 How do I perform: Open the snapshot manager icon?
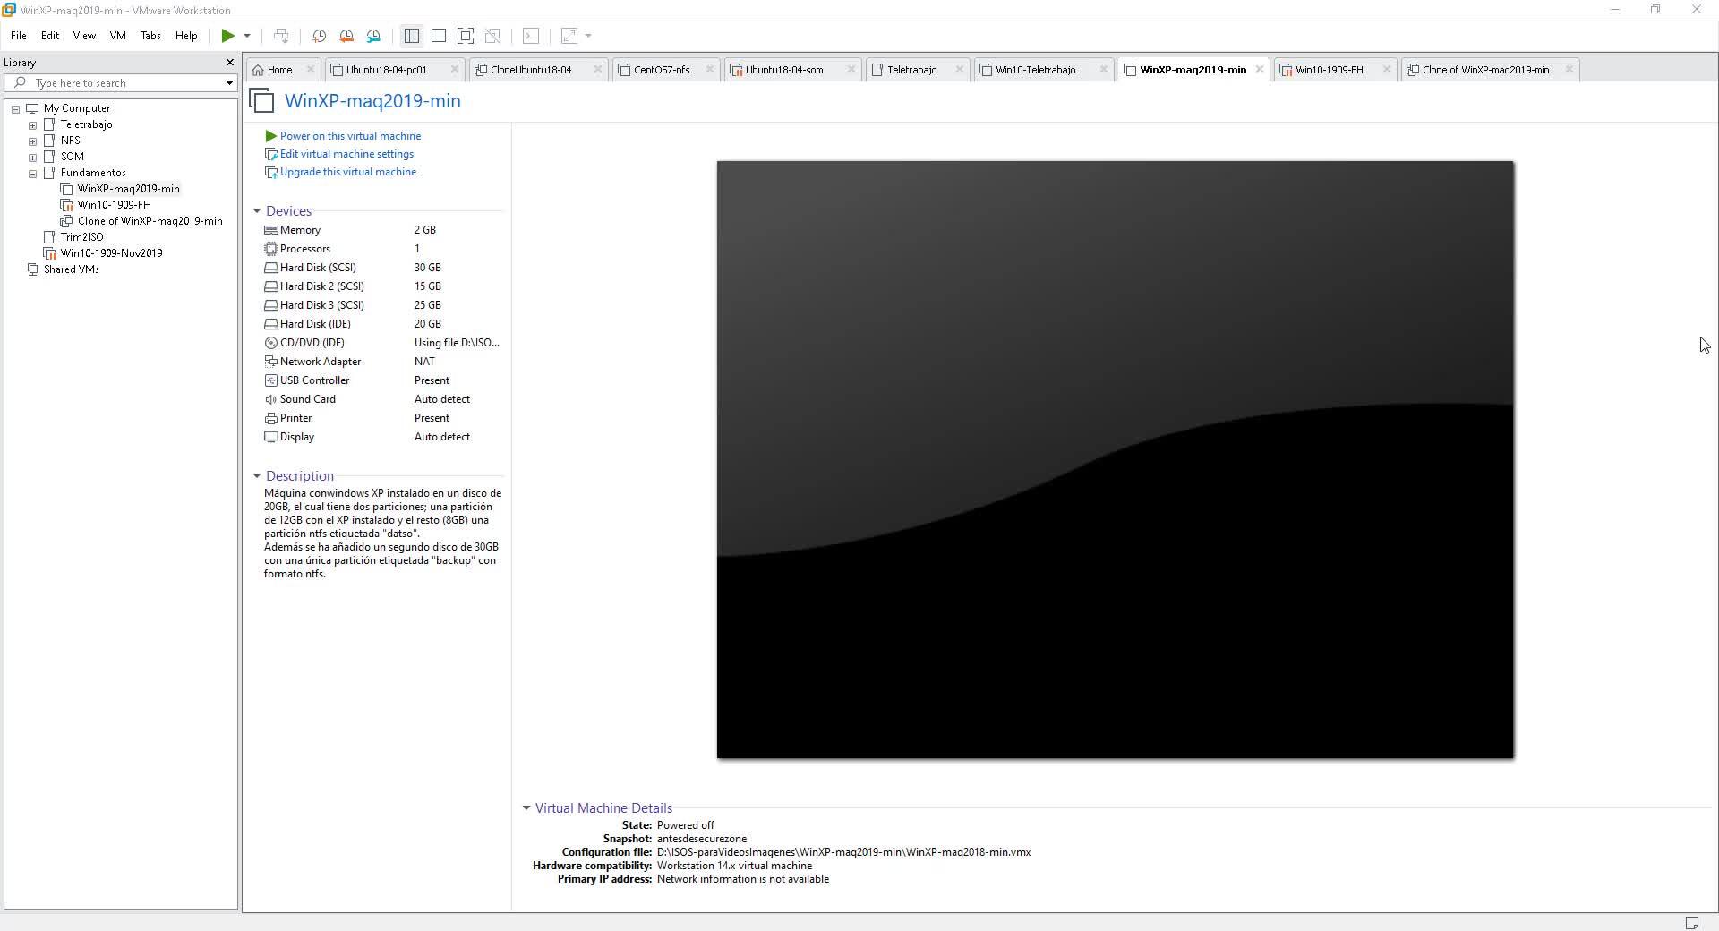point(373,36)
